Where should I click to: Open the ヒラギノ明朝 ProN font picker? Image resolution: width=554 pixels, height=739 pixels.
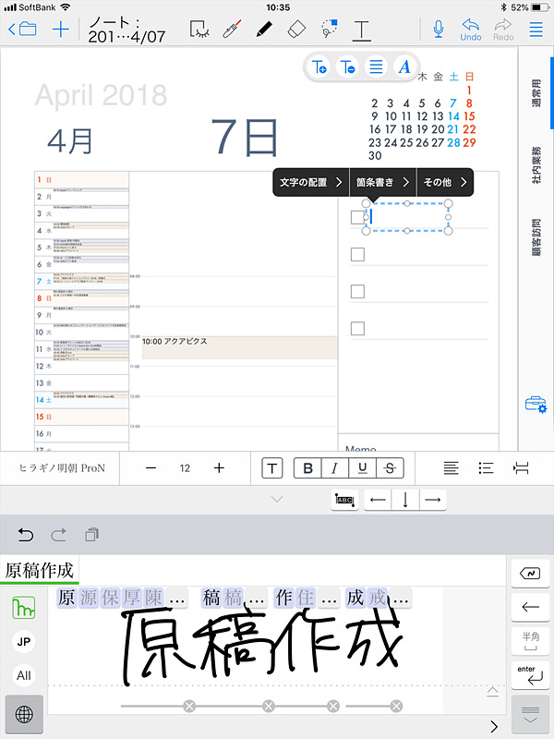pyautogui.click(x=62, y=468)
